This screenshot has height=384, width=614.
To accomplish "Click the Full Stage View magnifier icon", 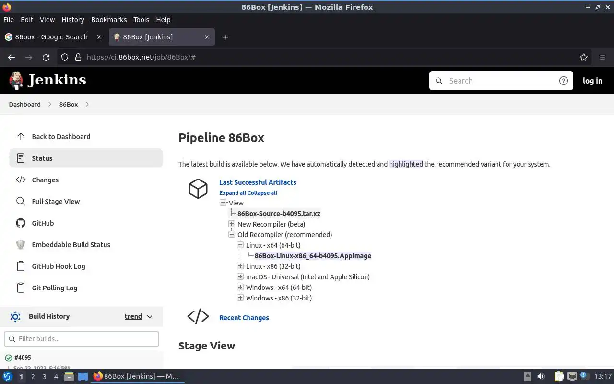I will tap(21, 202).
